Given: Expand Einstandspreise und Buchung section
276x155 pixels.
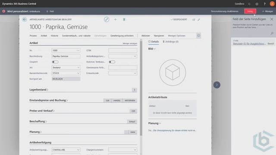Looking at the screenshot, I should coord(49,100).
